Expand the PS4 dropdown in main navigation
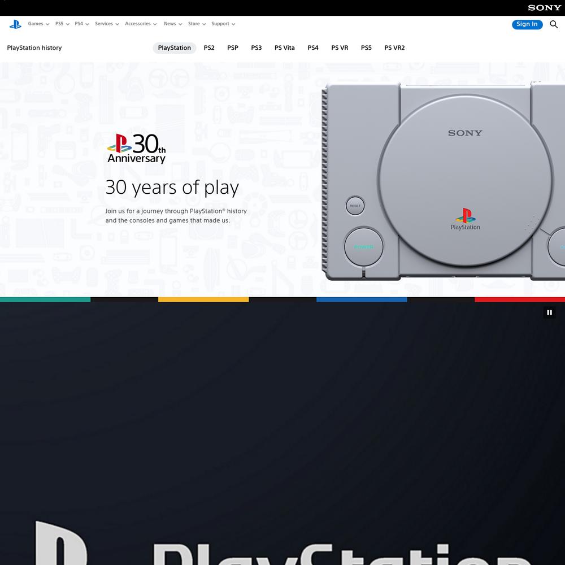Viewport: 565px width, 565px height. click(82, 24)
